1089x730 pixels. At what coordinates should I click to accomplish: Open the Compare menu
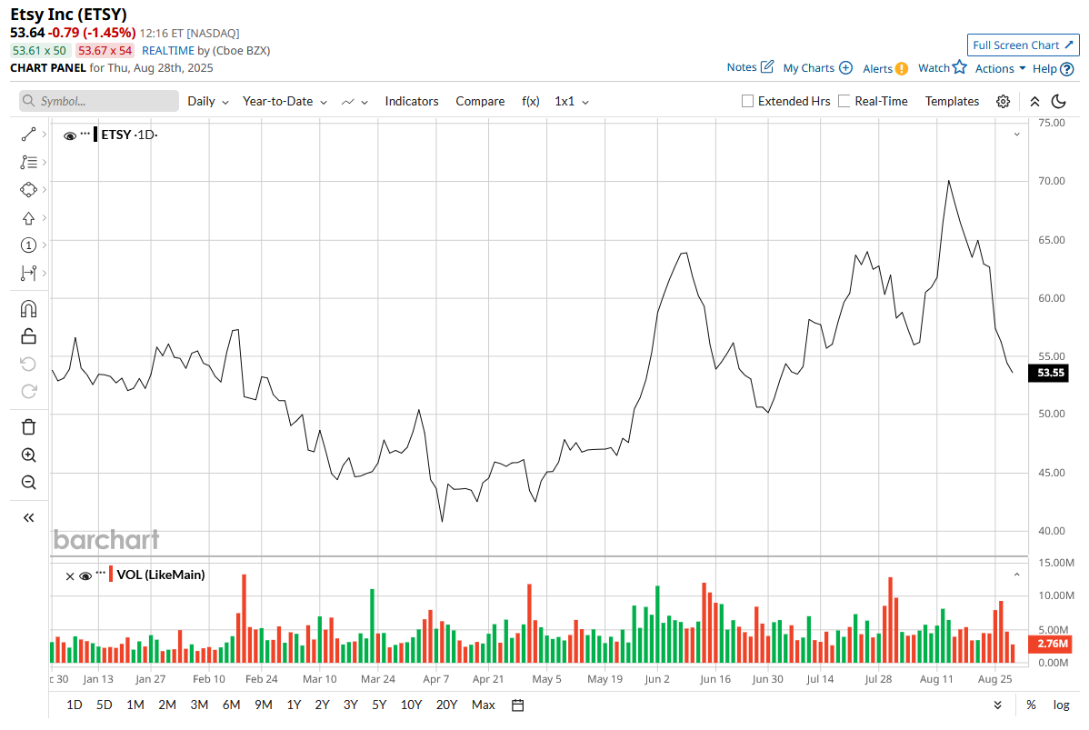(x=480, y=102)
